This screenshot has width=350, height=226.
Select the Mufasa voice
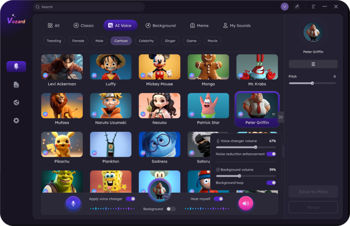tap(62, 109)
